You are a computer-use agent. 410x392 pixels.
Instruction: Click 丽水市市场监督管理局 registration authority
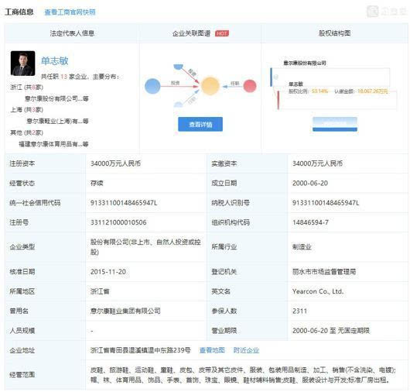324,272
